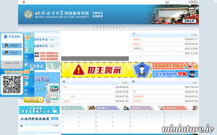Close the lower floating 学士学位英语 ad
The width and height of the screenshot is (217, 135).
pyautogui.click(x=32, y=69)
